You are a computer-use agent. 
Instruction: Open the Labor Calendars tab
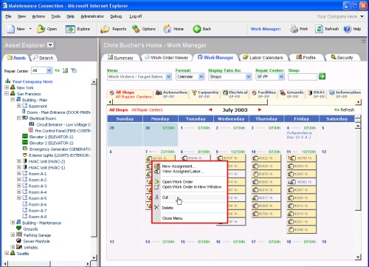(263, 58)
